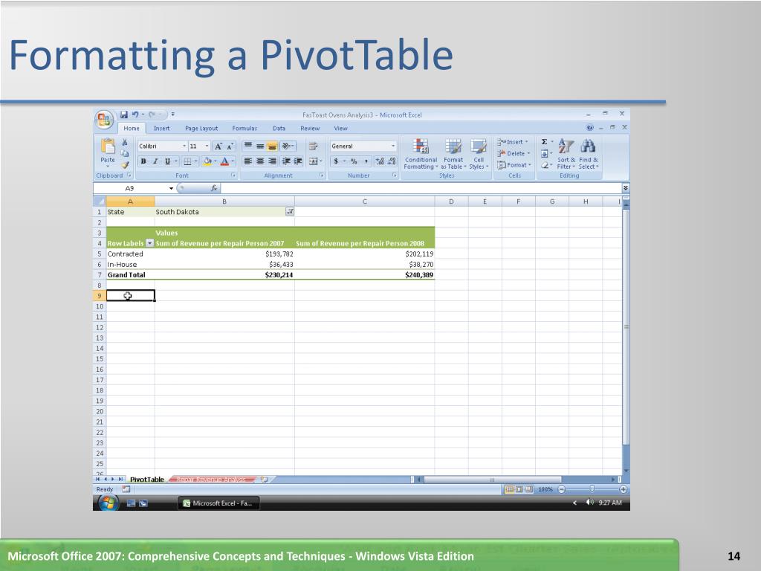Toggle Top Align for cells

point(247,146)
